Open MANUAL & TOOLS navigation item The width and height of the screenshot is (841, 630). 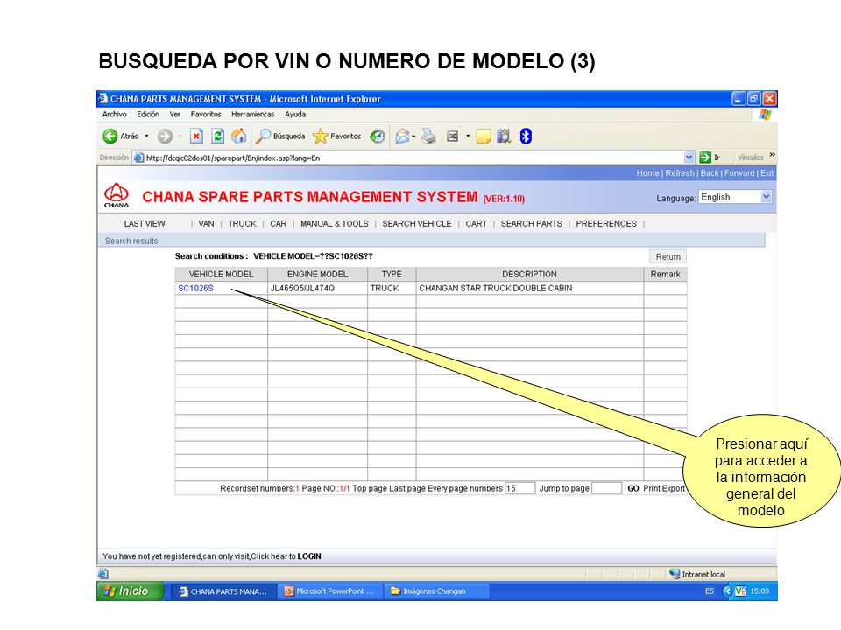tap(334, 223)
